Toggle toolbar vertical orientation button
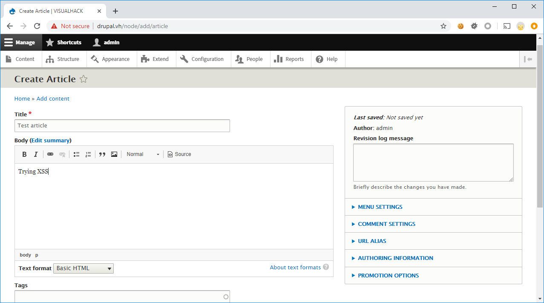 pos(528,59)
